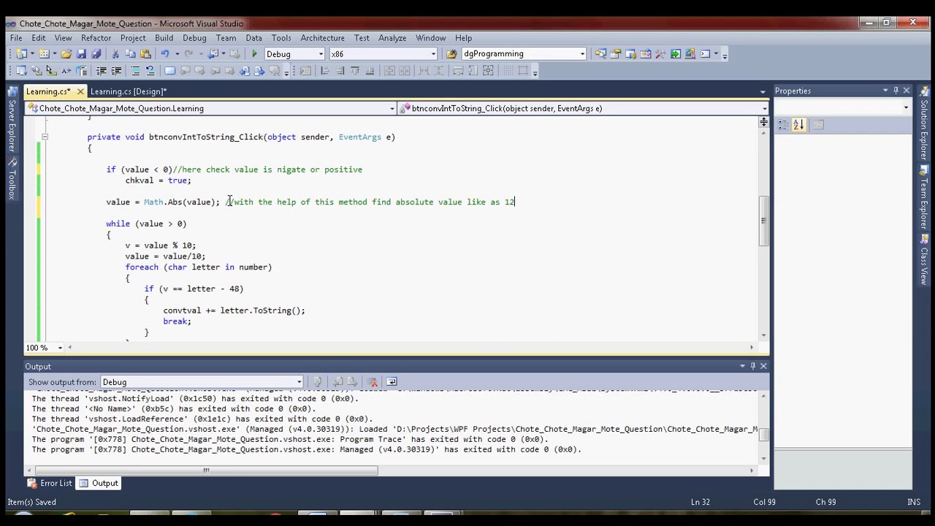935x526 pixels.
Task: Click the Output horizontal scrollbar thumb
Action: pyautogui.click(x=205, y=470)
